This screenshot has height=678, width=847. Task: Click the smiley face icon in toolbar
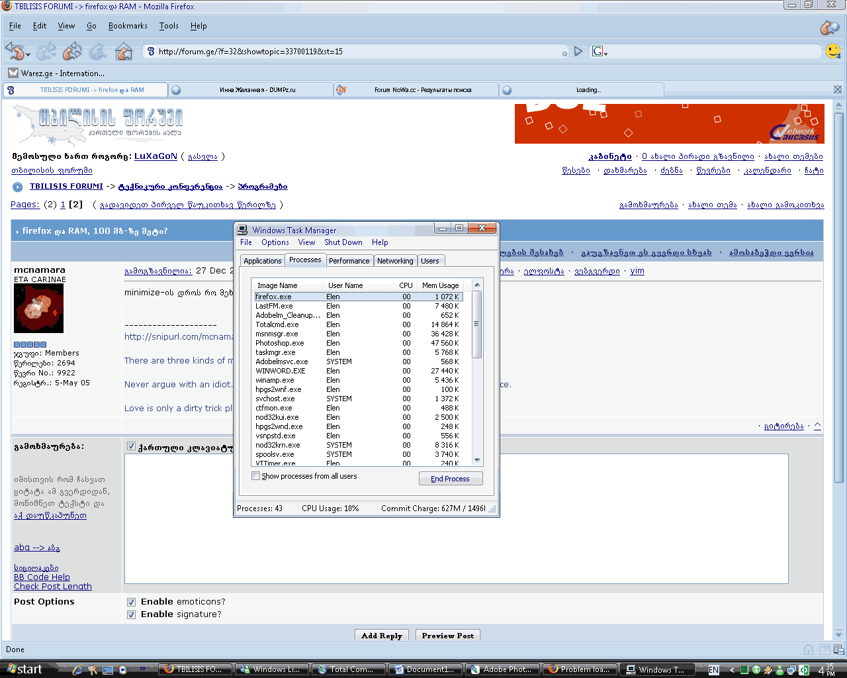coord(833,51)
